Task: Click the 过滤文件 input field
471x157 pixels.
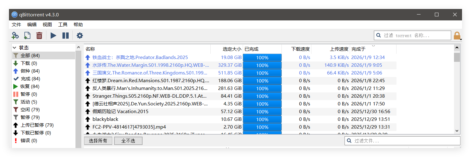Action: tap(403, 141)
